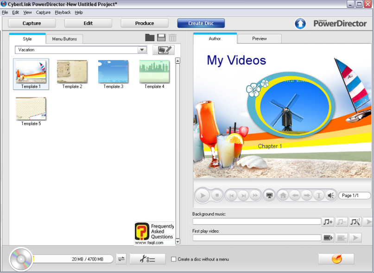Viewport: 374px width, 273px height.
Task: Open disc settings wrench-list button
Action: (148, 259)
